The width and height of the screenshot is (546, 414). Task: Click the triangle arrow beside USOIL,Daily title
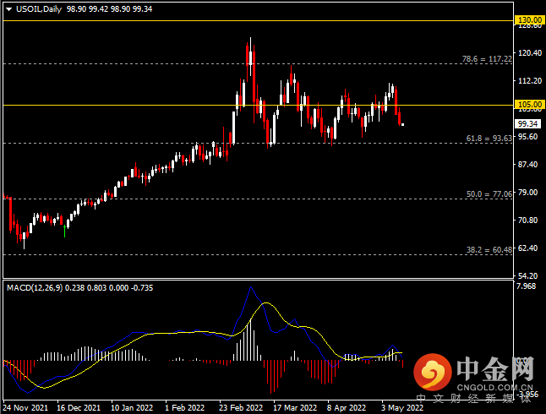coord(8,8)
